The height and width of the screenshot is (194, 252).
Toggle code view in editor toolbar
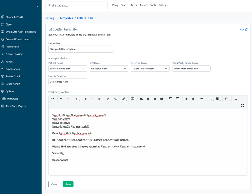coord(52,98)
